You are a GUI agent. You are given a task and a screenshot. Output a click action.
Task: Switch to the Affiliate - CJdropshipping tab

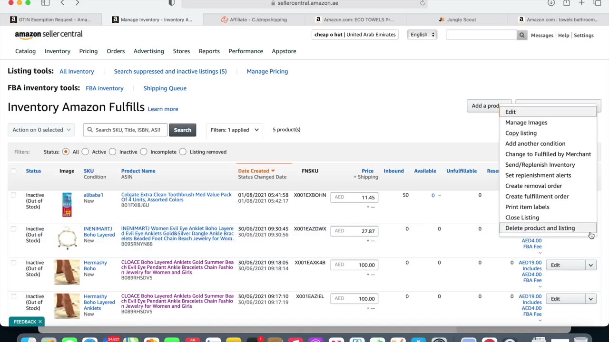tap(254, 19)
